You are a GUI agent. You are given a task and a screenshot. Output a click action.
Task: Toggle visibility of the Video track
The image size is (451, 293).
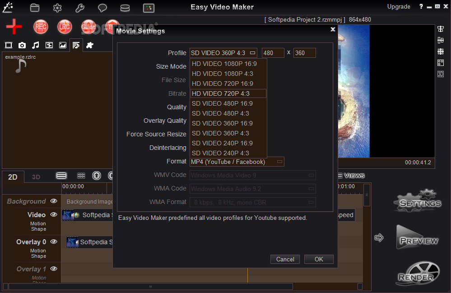(x=54, y=214)
